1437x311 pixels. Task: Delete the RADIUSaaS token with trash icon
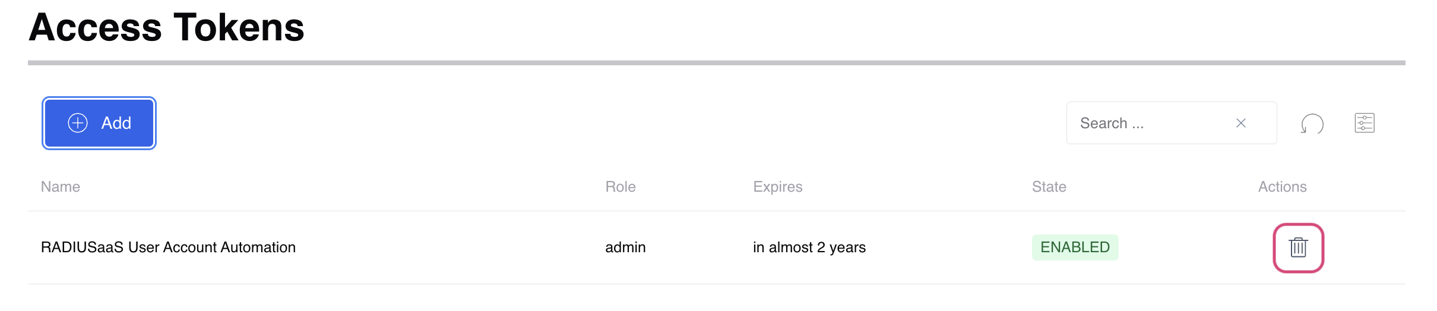pos(1298,247)
